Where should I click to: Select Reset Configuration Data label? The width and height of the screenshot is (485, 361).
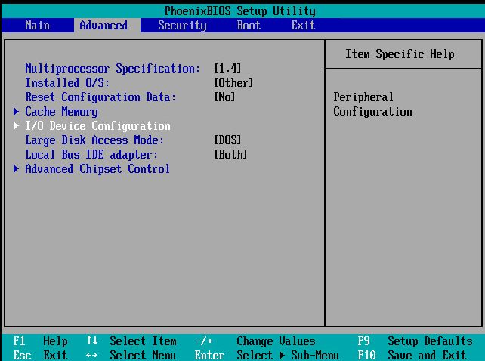(100, 97)
